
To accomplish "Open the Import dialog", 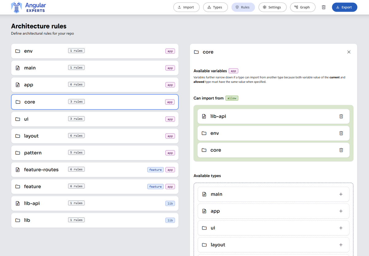I will tap(186, 7).
